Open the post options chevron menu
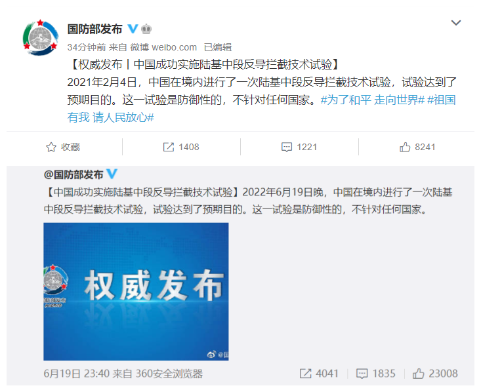Screen dimensions: 481x392 (x=456, y=23)
